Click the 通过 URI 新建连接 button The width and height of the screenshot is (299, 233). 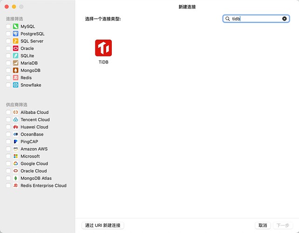[103, 226]
